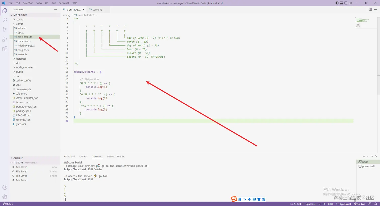Open the Terminal menu
Image resolution: width=380 pixels, height=206 pixels.
point(64,3)
